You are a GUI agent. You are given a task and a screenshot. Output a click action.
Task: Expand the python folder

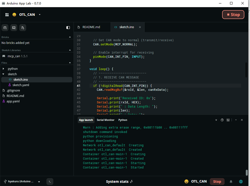tap(3, 69)
